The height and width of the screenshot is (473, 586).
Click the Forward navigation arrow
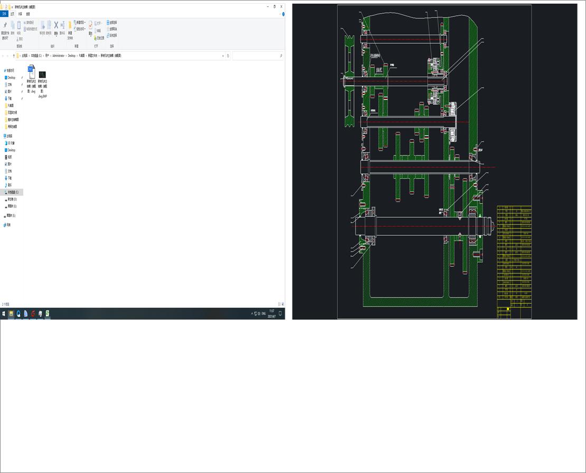[x=8, y=55]
